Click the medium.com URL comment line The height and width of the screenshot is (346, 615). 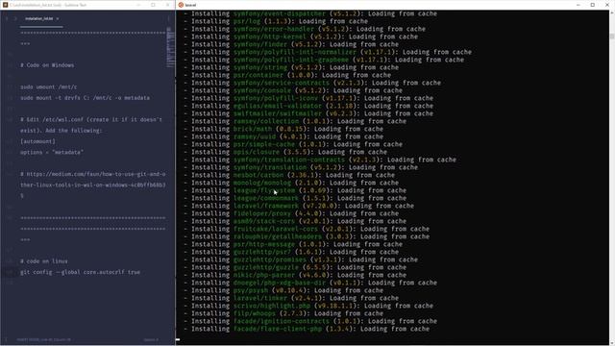(x=93, y=185)
